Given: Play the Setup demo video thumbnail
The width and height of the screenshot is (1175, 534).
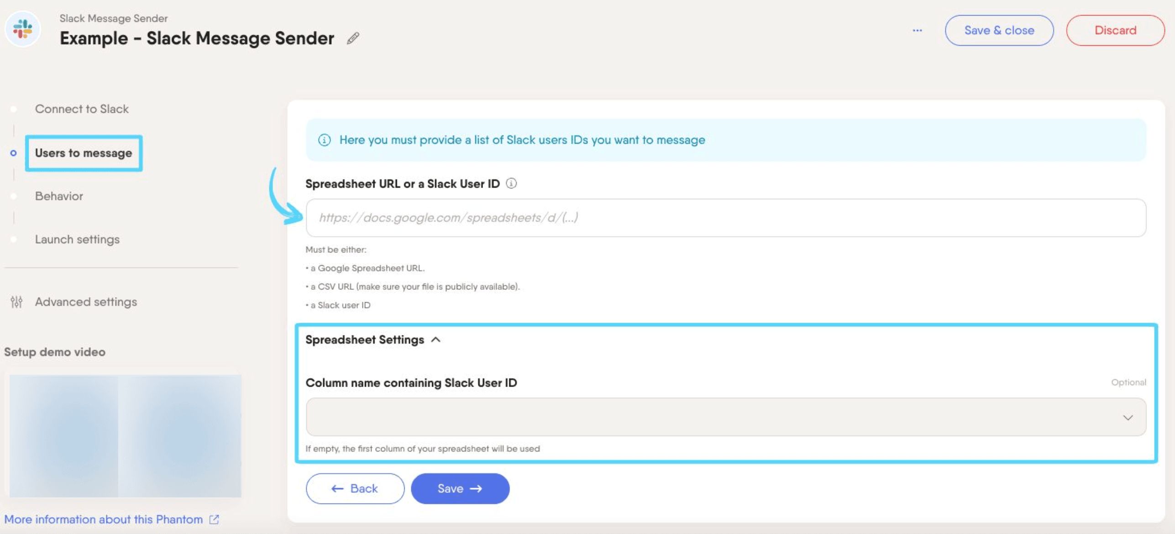Looking at the screenshot, I should pos(125,436).
